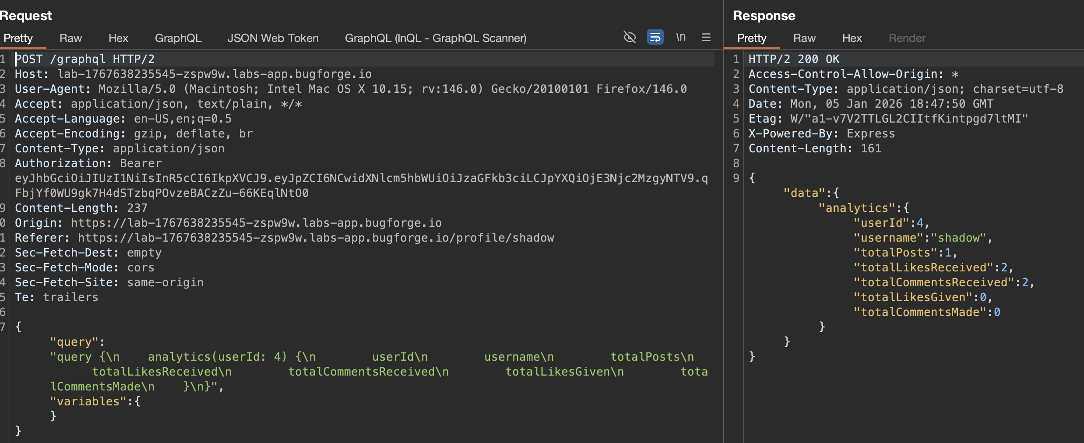Toggle the blue word wrap icon
The width and height of the screenshot is (1084, 443).
(x=655, y=37)
